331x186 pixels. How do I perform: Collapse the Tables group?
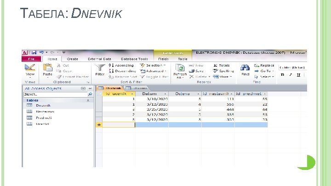pyautogui.click(x=88, y=101)
